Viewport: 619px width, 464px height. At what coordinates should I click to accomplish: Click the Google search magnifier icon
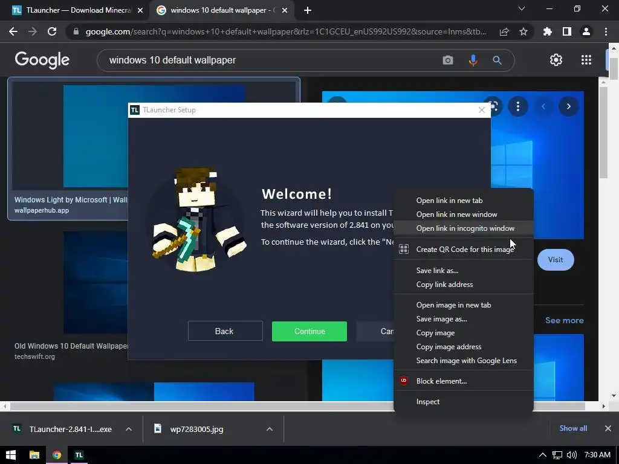point(497,60)
